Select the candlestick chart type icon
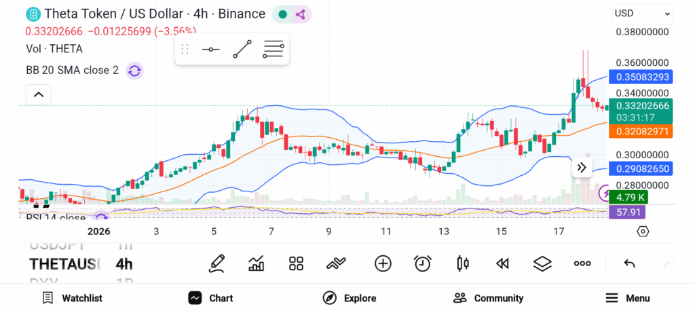The height and width of the screenshot is (313, 695). (463, 263)
